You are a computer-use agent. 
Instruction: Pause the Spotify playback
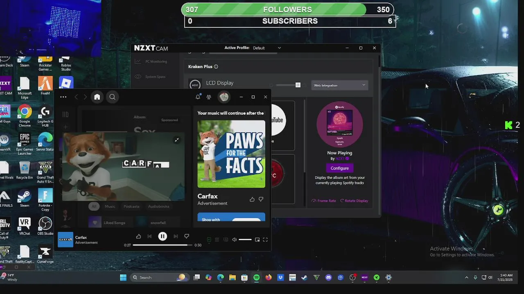[163, 236]
